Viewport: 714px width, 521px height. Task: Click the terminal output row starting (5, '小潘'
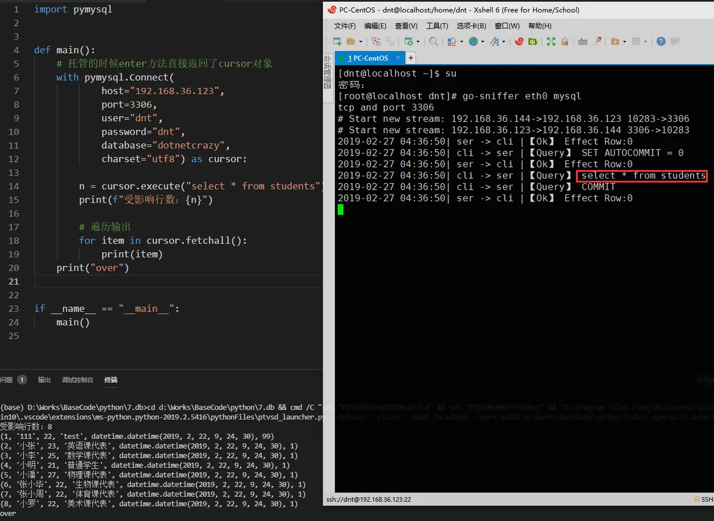coord(149,475)
